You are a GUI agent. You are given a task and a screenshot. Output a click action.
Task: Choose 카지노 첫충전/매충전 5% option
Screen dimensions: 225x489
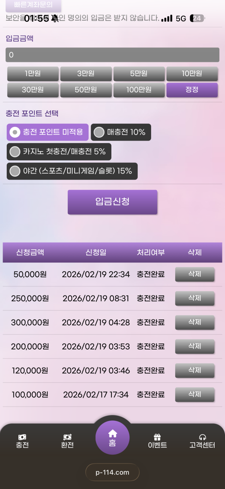[15, 151]
